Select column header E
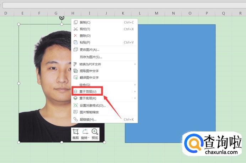Screen dimensions: 246x163 (22, 13)
